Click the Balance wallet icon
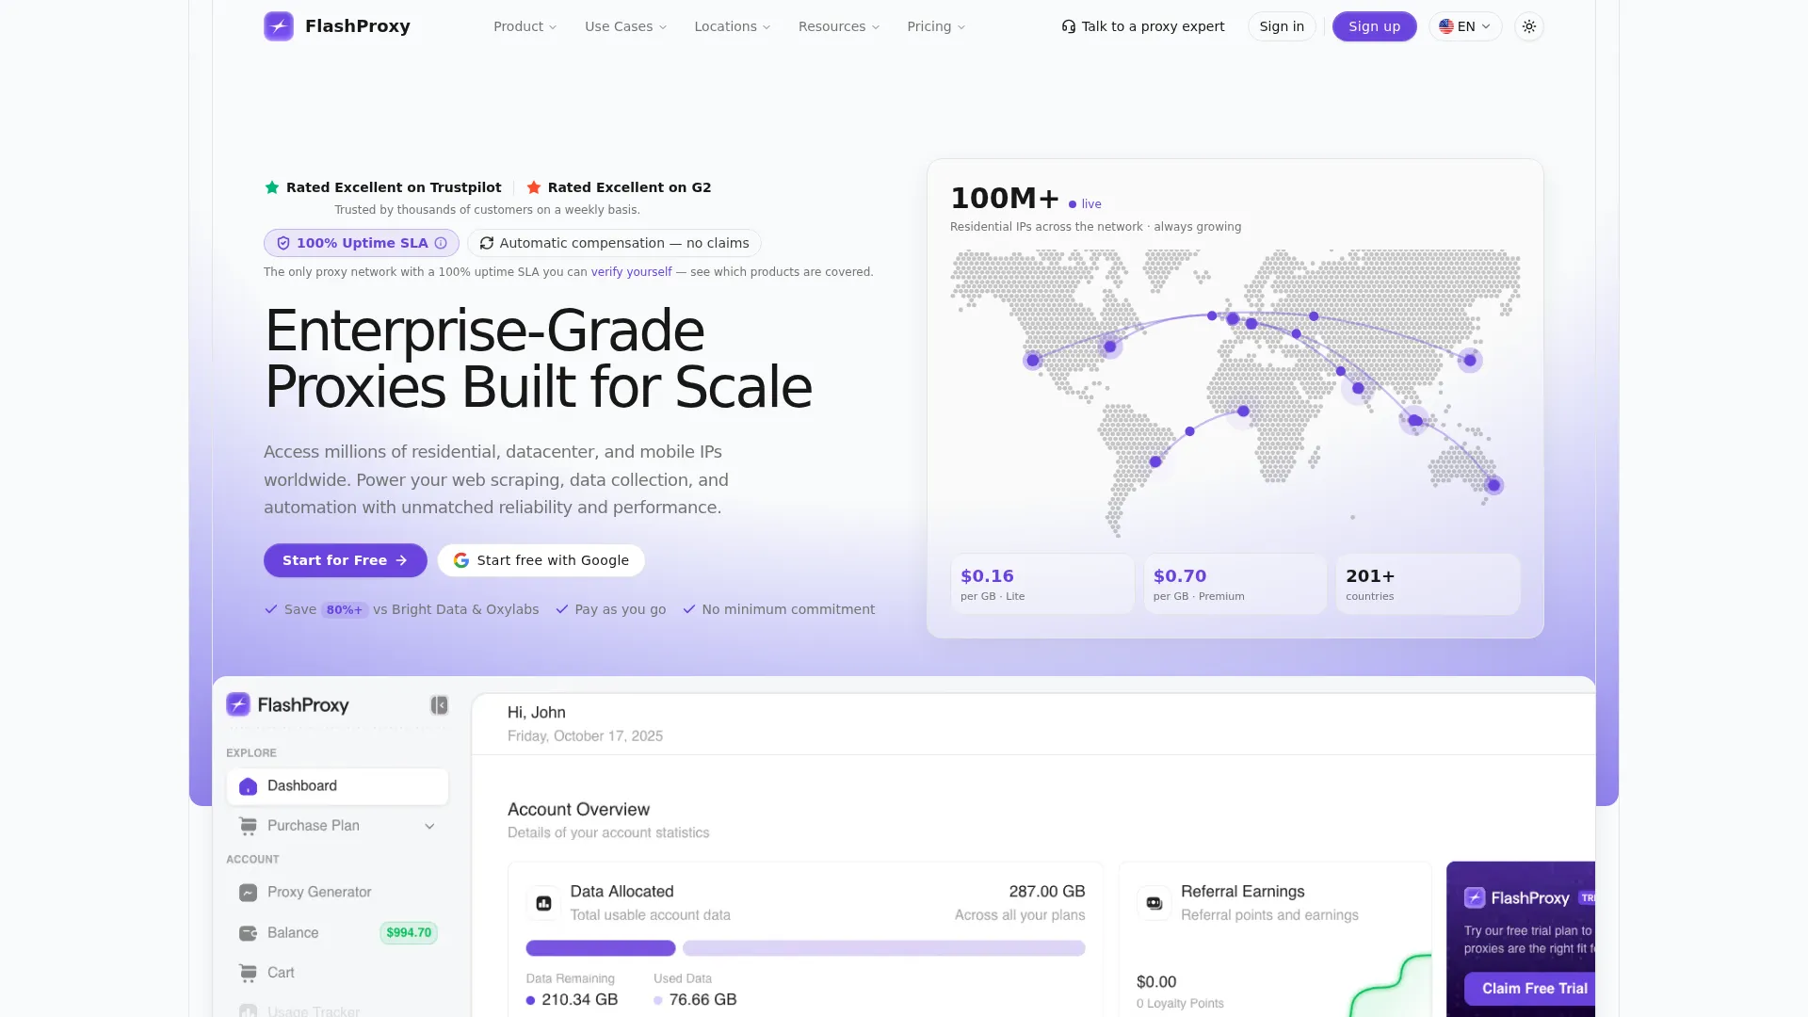Screen dimensions: 1808x1017 coord(249,933)
